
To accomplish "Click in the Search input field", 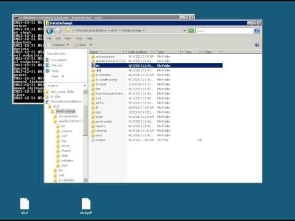I will pyautogui.click(x=224, y=31).
